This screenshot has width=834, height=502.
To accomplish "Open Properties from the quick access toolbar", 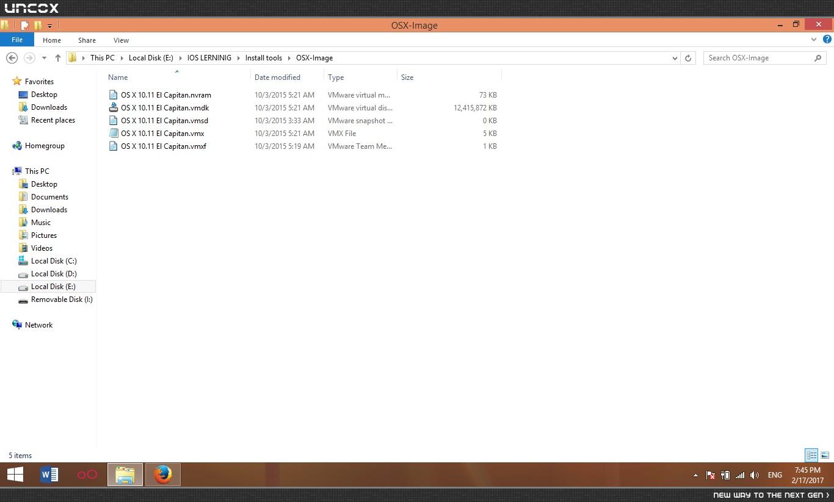I will [x=24, y=26].
